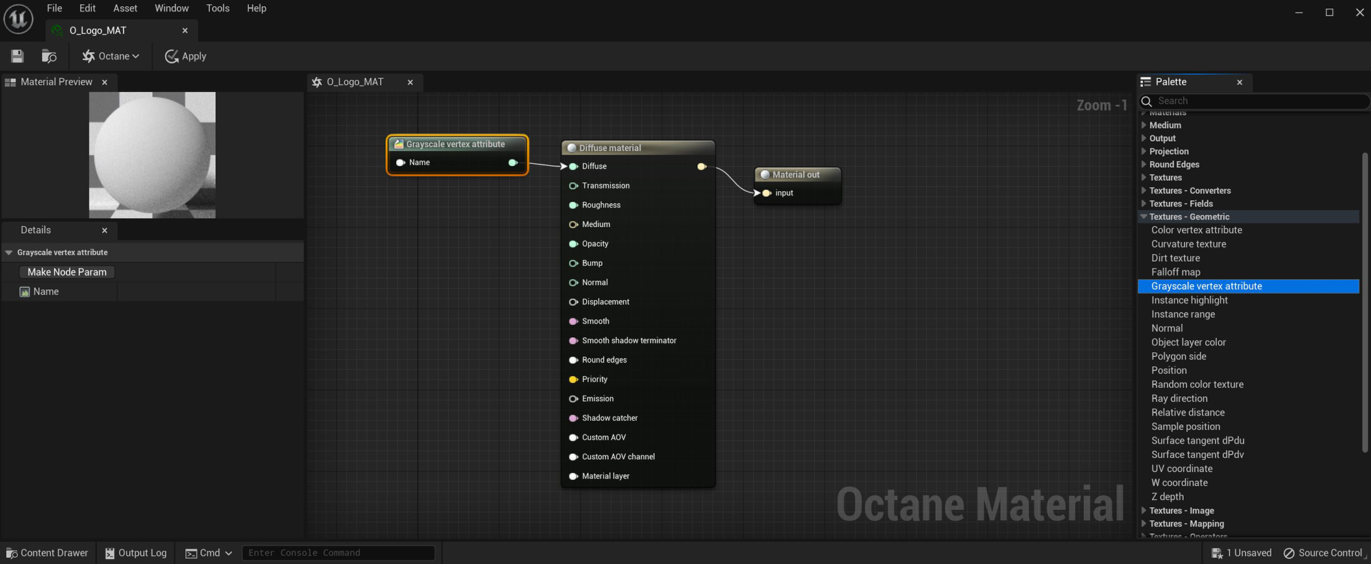
Task: Click the Transmission input pin
Action: (x=574, y=186)
